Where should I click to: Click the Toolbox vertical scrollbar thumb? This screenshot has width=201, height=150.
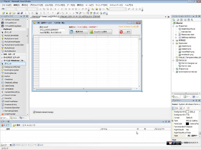point(27,36)
